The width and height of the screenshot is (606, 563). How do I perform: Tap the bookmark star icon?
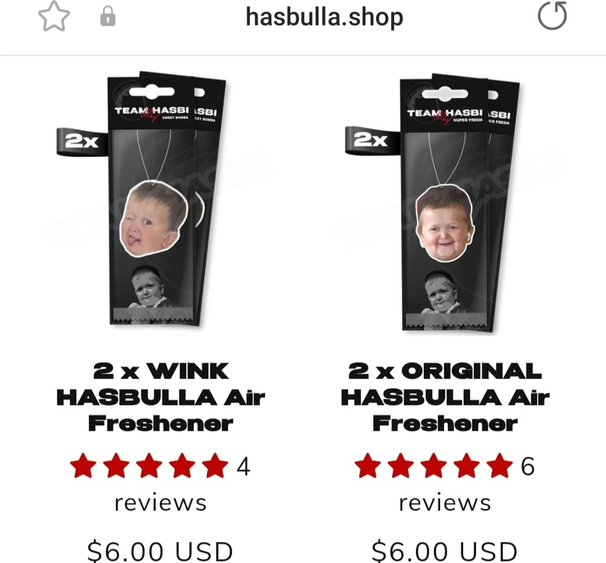point(54,16)
